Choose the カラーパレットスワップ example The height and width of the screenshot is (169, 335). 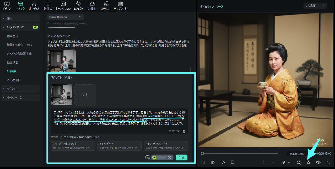(x=73, y=146)
